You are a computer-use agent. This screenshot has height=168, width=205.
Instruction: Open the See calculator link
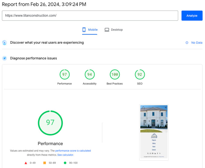(65, 155)
